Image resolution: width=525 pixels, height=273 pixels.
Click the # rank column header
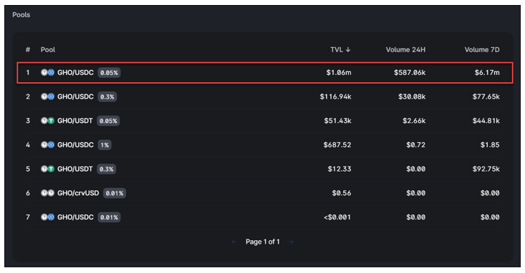28,49
